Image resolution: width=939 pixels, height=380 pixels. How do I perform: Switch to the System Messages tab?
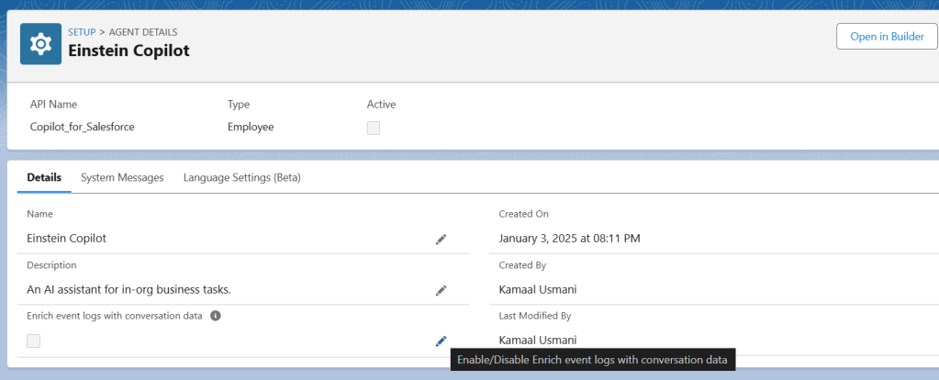122,177
